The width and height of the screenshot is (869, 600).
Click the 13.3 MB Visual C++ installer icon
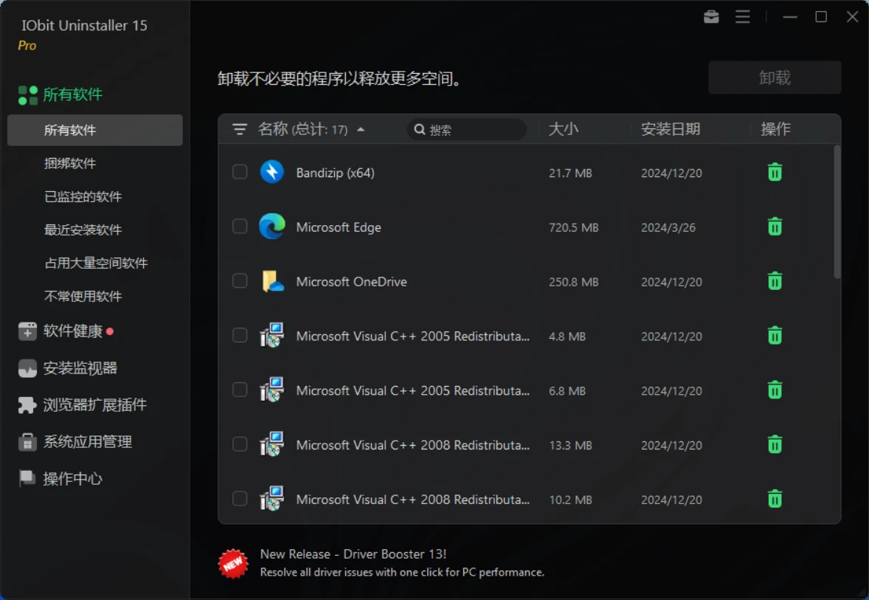pos(272,444)
